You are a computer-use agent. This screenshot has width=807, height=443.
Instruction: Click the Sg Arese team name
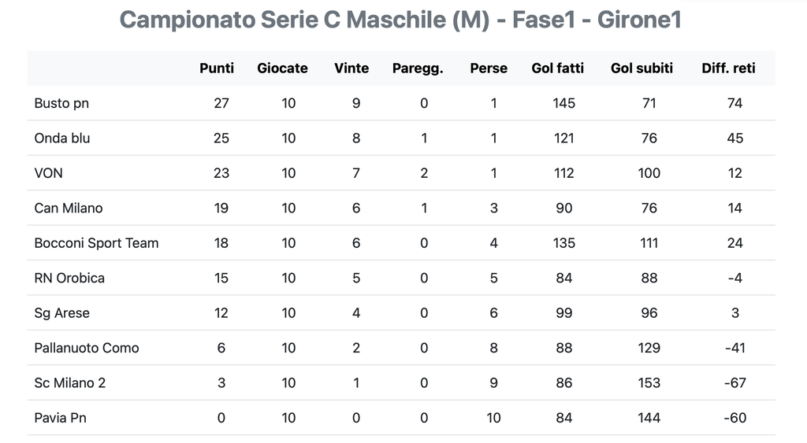pyautogui.click(x=62, y=313)
